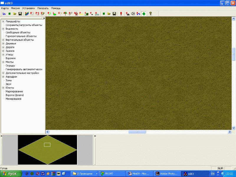Select Генерировать автоматически in the tree
Image resolution: width=236 pixels, height=177 pixels.
pyautogui.click(x=24, y=69)
